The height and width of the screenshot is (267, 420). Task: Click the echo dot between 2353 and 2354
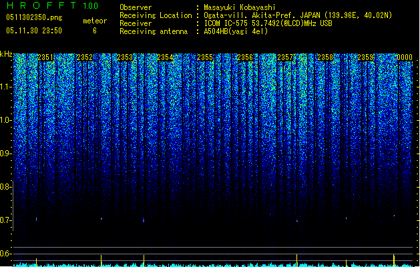[144, 220]
